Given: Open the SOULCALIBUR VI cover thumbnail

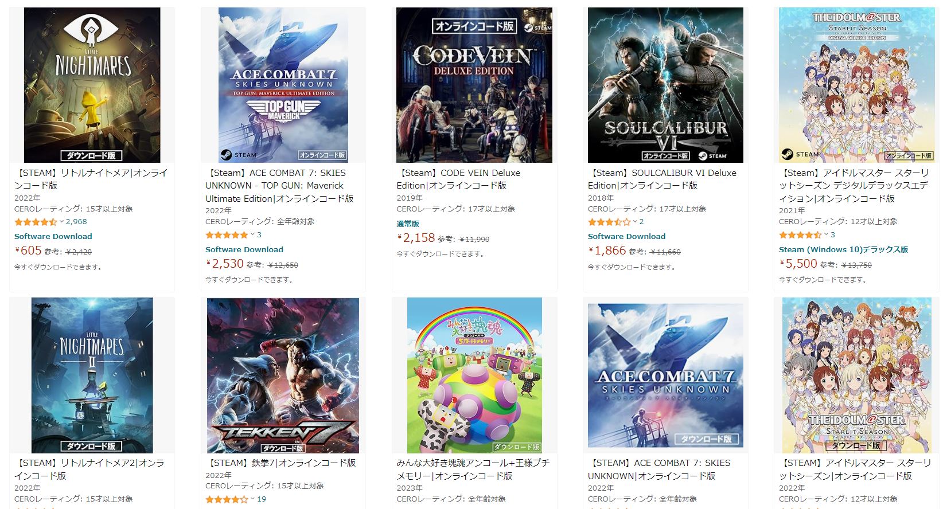Looking at the screenshot, I should click(665, 85).
